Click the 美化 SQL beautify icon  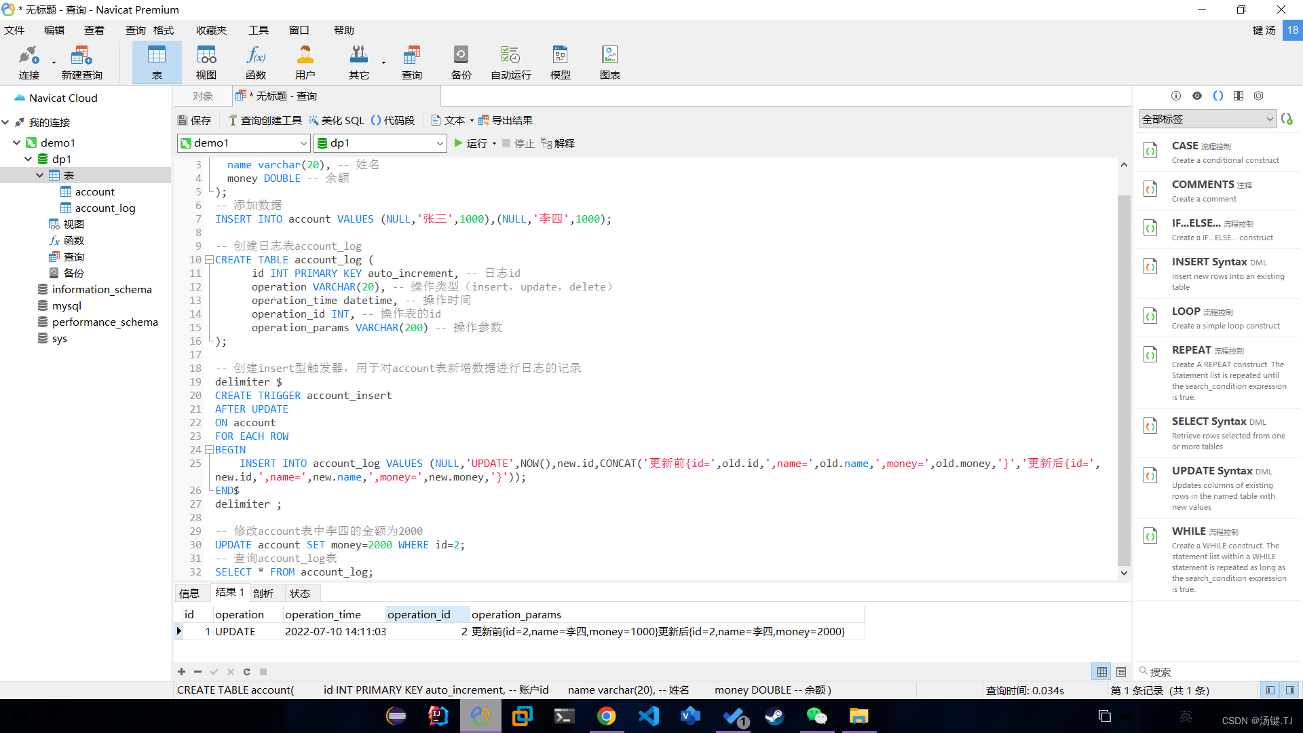pyautogui.click(x=337, y=120)
